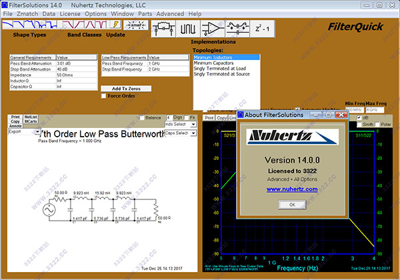
Task: Select the passive LC filter implementation icon
Action: tap(163, 28)
